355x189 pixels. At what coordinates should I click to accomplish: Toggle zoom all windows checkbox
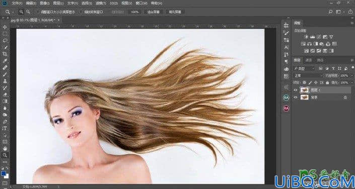click(x=82, y=12)
